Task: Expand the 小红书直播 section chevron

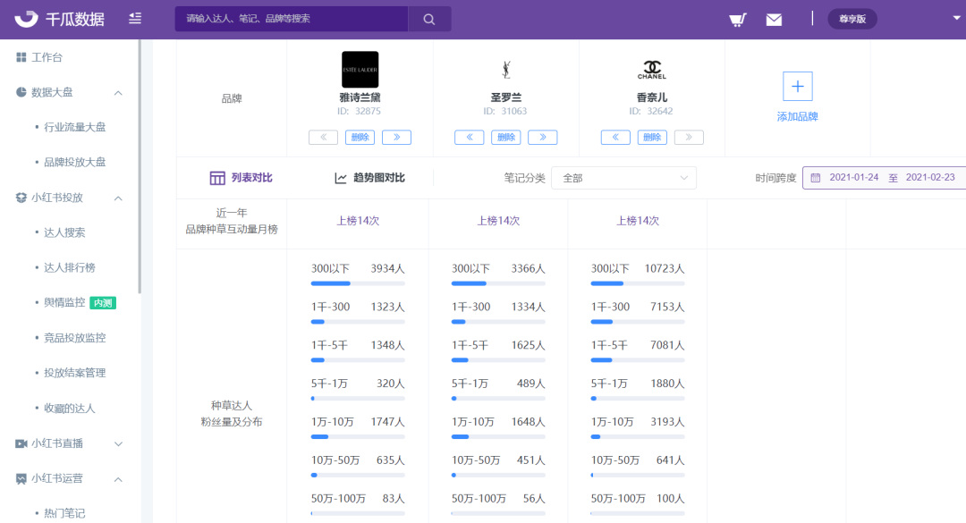Action: [118, 444]
